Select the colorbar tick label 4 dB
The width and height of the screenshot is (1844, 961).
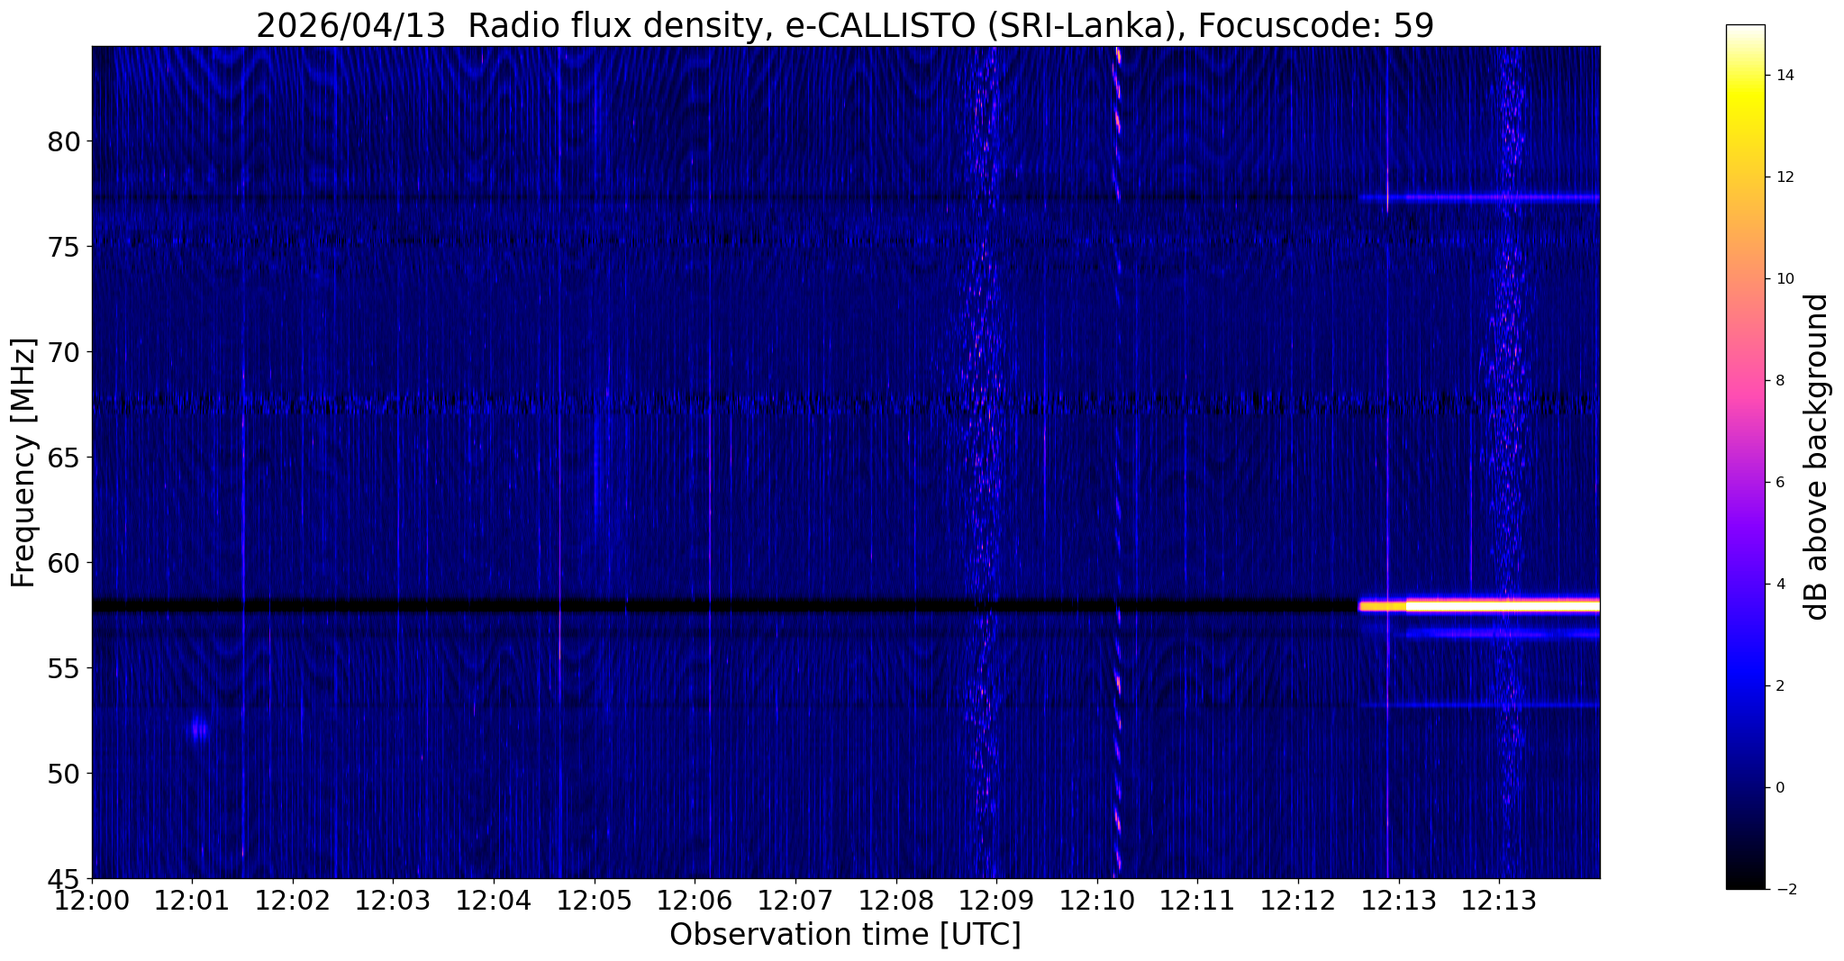tap(1781, 585)
